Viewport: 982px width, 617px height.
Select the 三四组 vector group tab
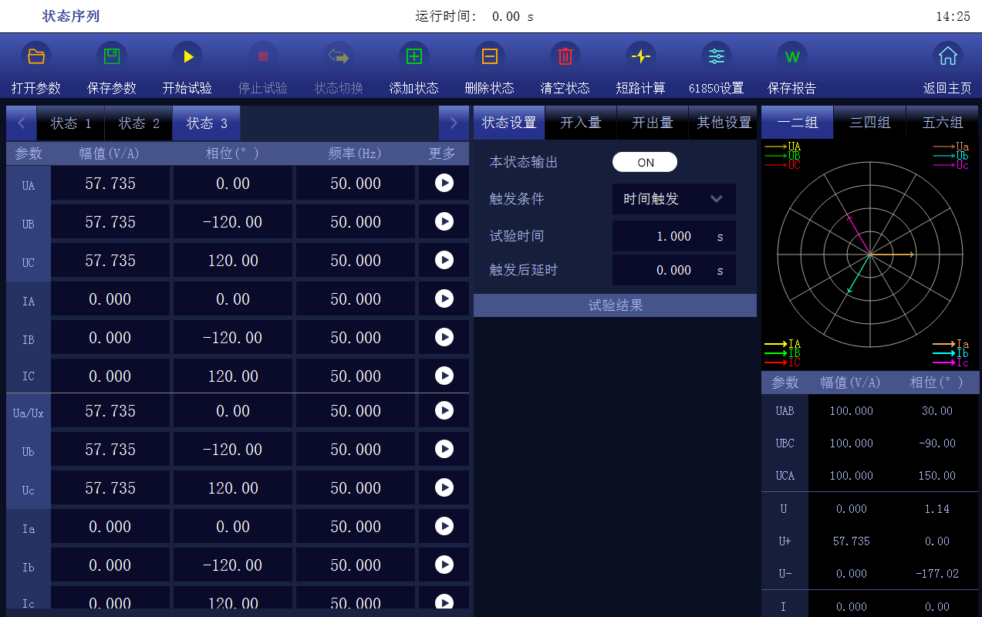(x=870, y=123)
